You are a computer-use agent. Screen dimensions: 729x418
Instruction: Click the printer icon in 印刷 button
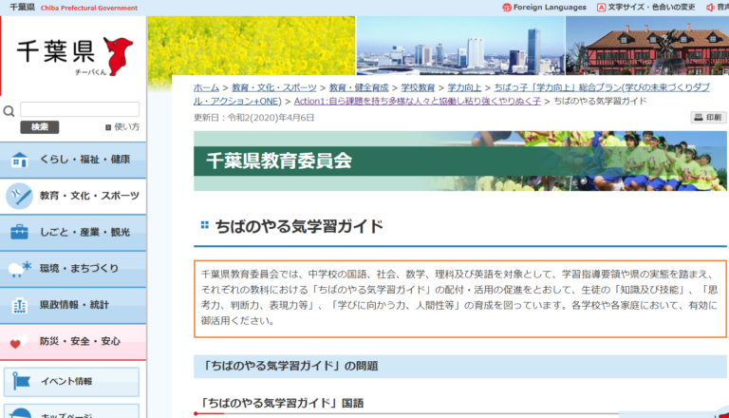[699, 117]
